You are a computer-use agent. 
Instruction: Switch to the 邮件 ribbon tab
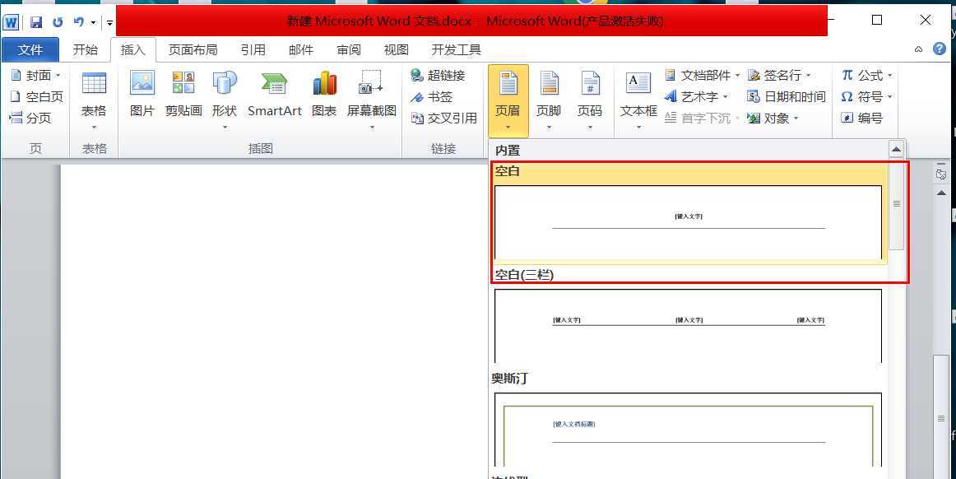(300, 50)
